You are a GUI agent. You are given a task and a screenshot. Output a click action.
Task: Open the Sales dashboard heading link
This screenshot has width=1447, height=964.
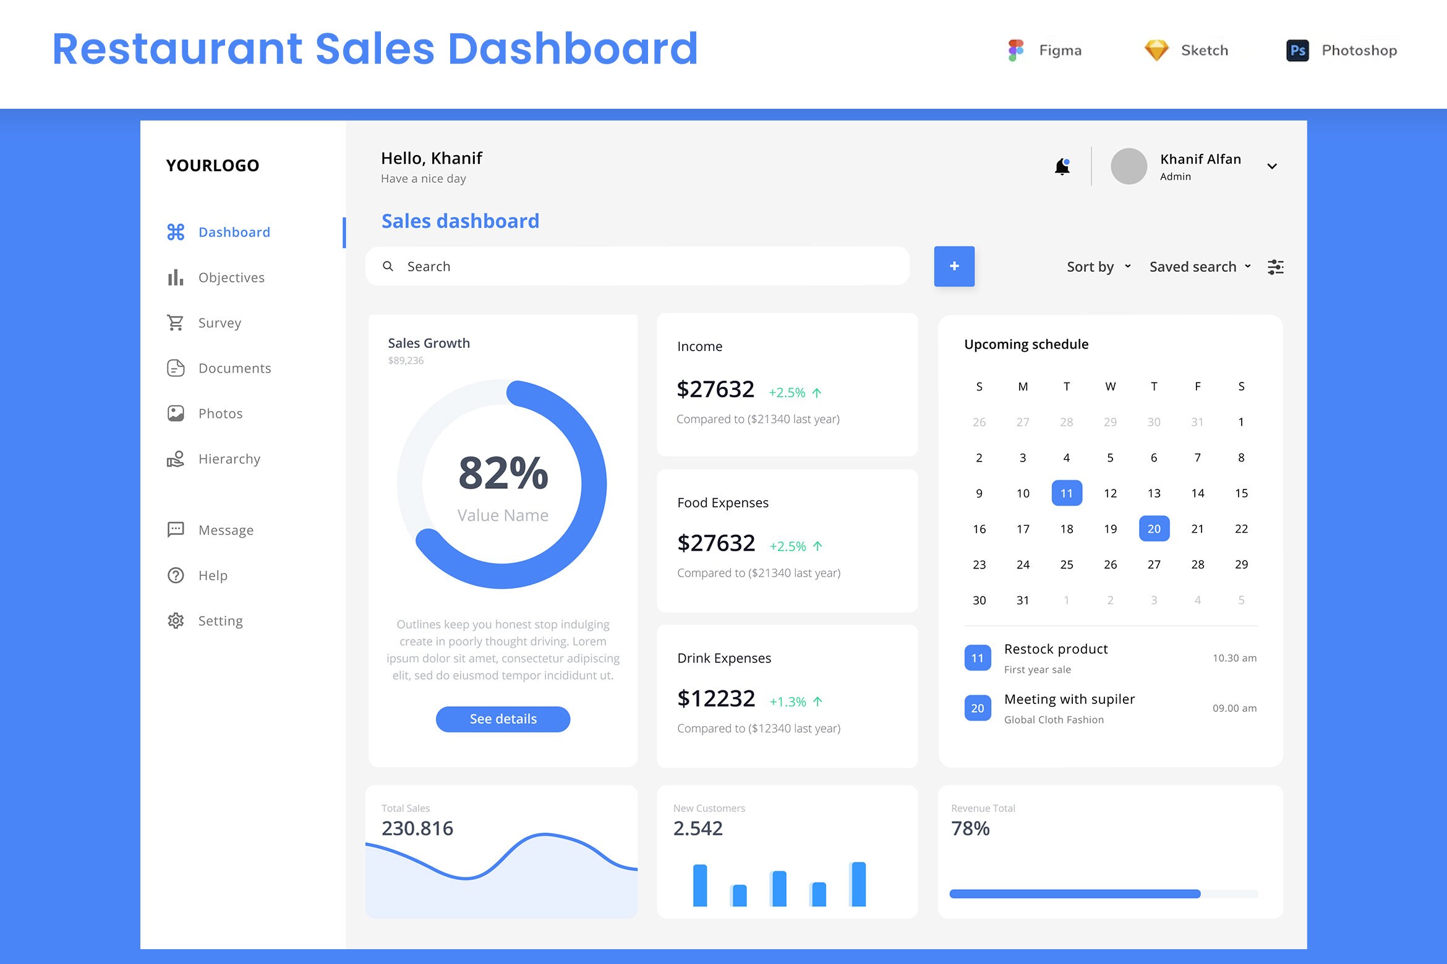[460, 221]
